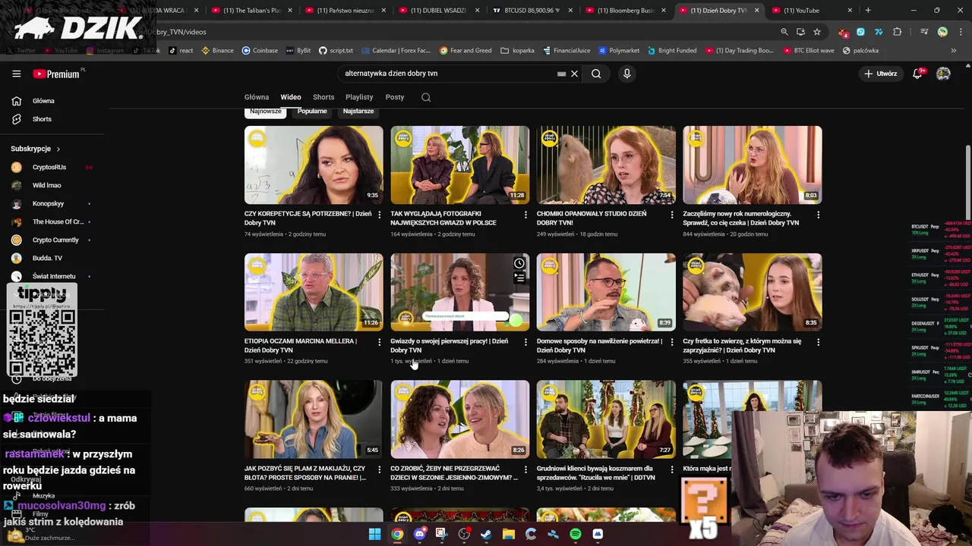Open a new browser tab
Screen dimensions: 972x546
[x=868, y=11]
